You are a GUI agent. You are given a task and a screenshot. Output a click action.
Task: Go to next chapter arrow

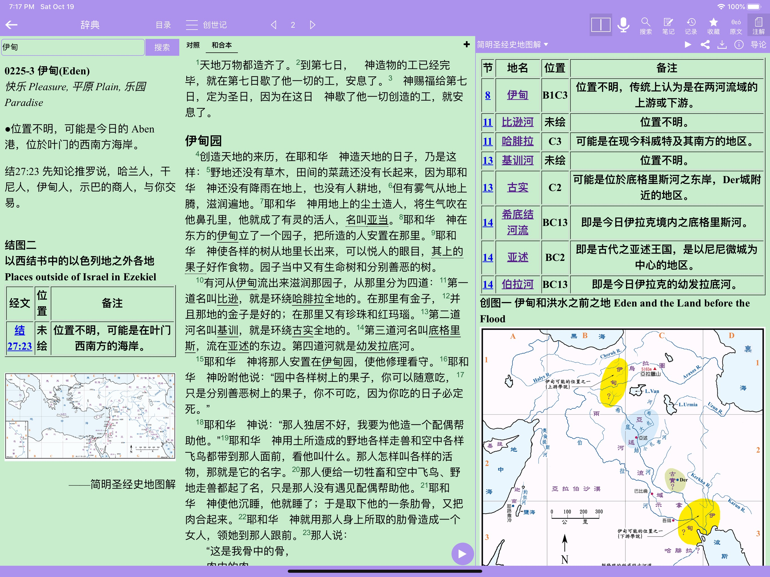312,25
